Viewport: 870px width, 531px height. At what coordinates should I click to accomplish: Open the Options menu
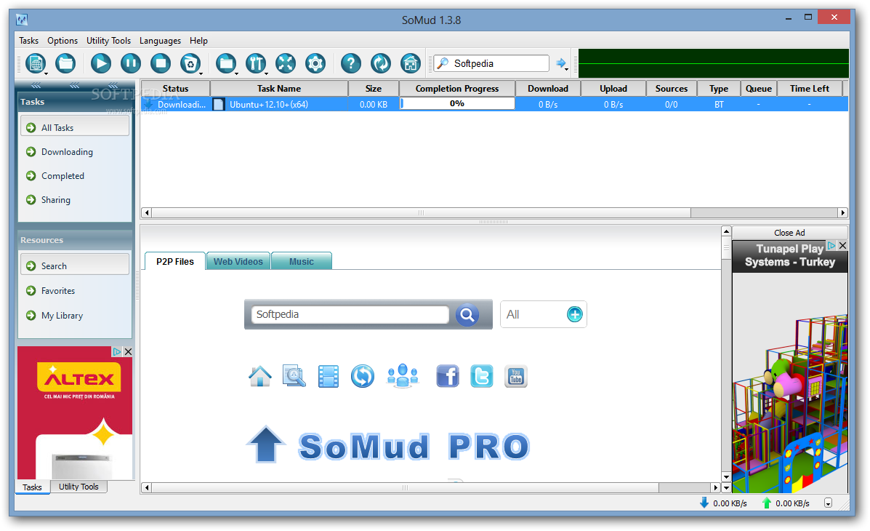63,41
